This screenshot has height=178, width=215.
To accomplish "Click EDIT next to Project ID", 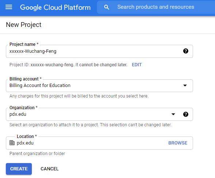I will pos(137,65).
